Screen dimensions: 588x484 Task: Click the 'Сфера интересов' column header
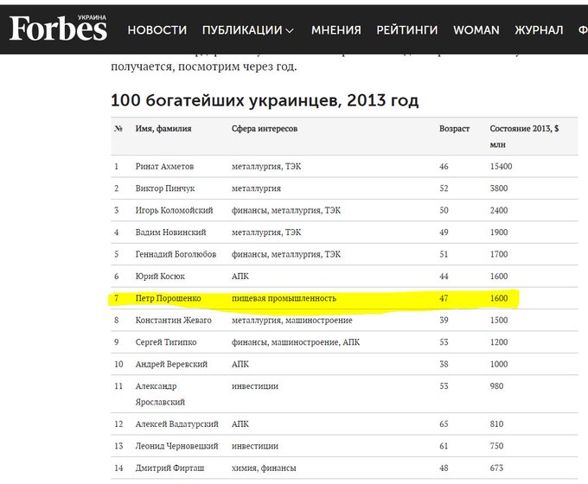pos(265,129)
